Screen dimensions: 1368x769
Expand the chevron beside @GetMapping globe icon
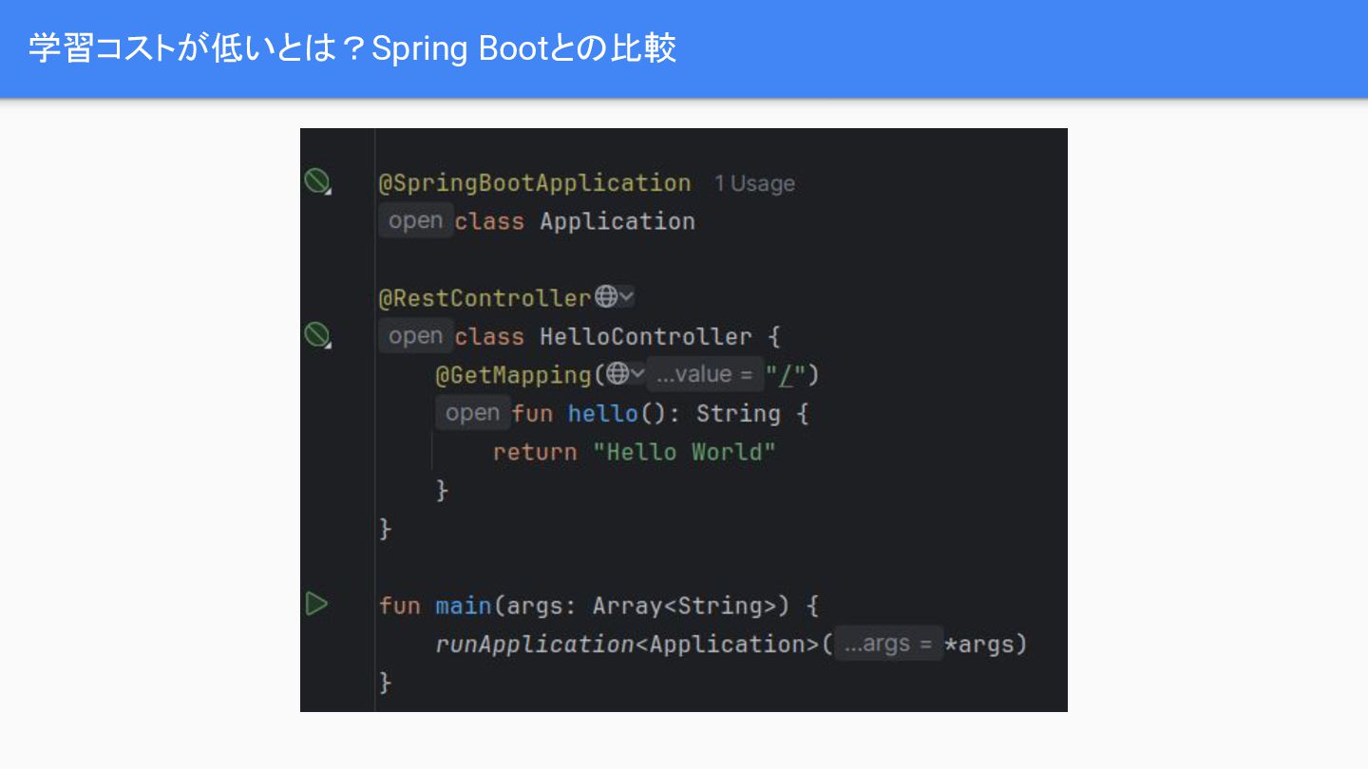click(637, 374)
